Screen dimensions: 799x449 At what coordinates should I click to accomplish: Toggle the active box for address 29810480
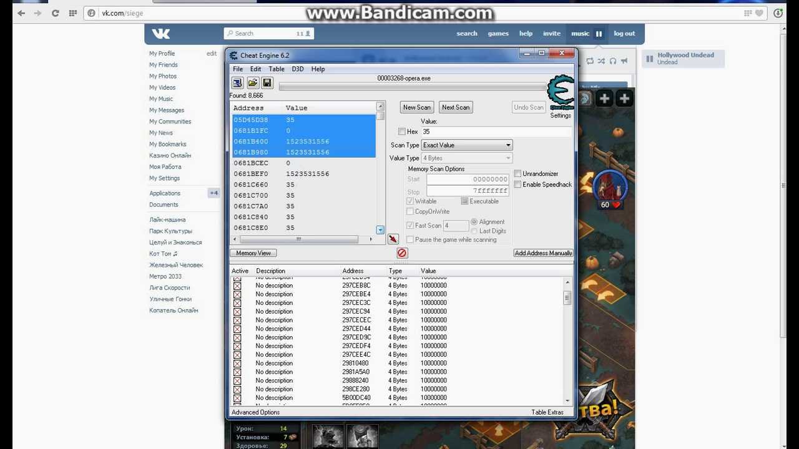[237, 363]
